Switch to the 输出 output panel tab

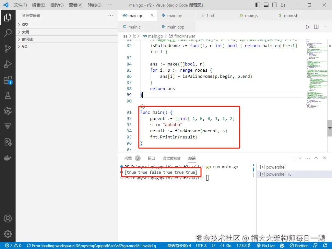pyautogui.click(x=151, y=158)
